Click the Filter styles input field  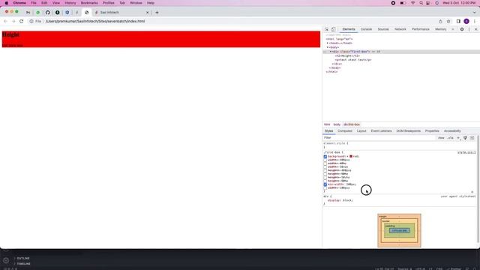(x=379, y=138)
